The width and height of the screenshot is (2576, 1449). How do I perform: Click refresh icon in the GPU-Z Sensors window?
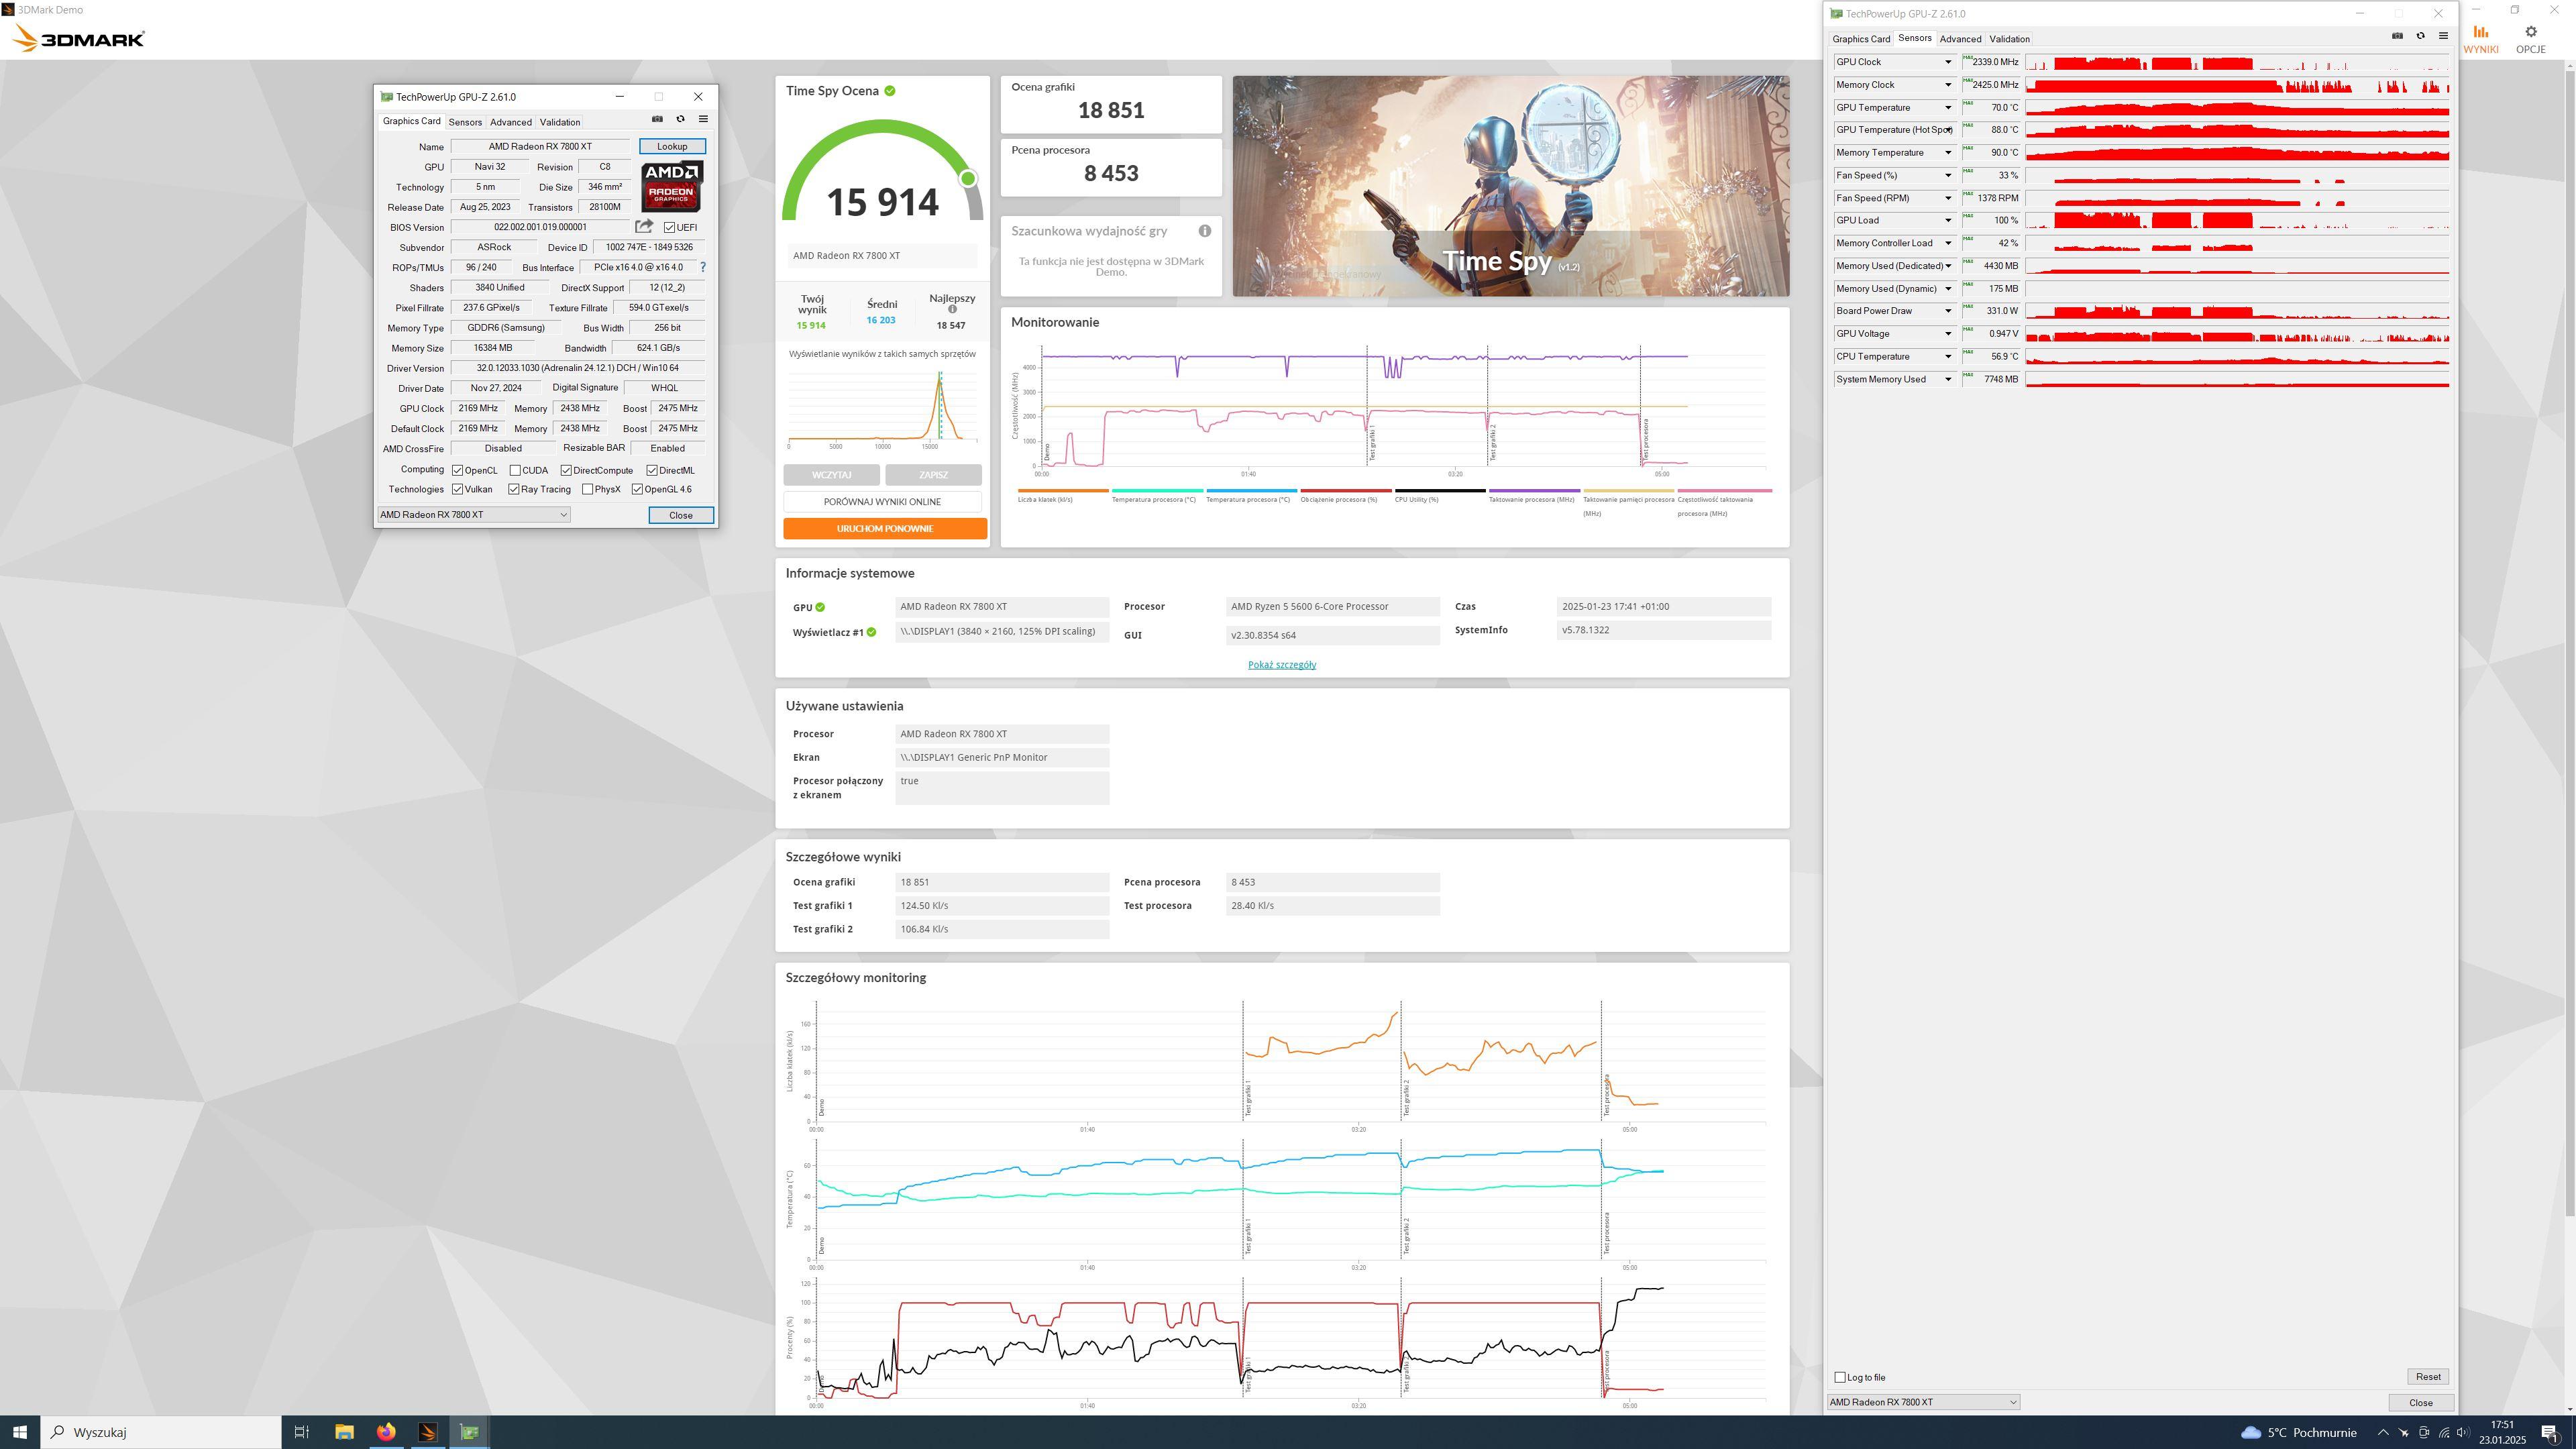[2420, 36]
